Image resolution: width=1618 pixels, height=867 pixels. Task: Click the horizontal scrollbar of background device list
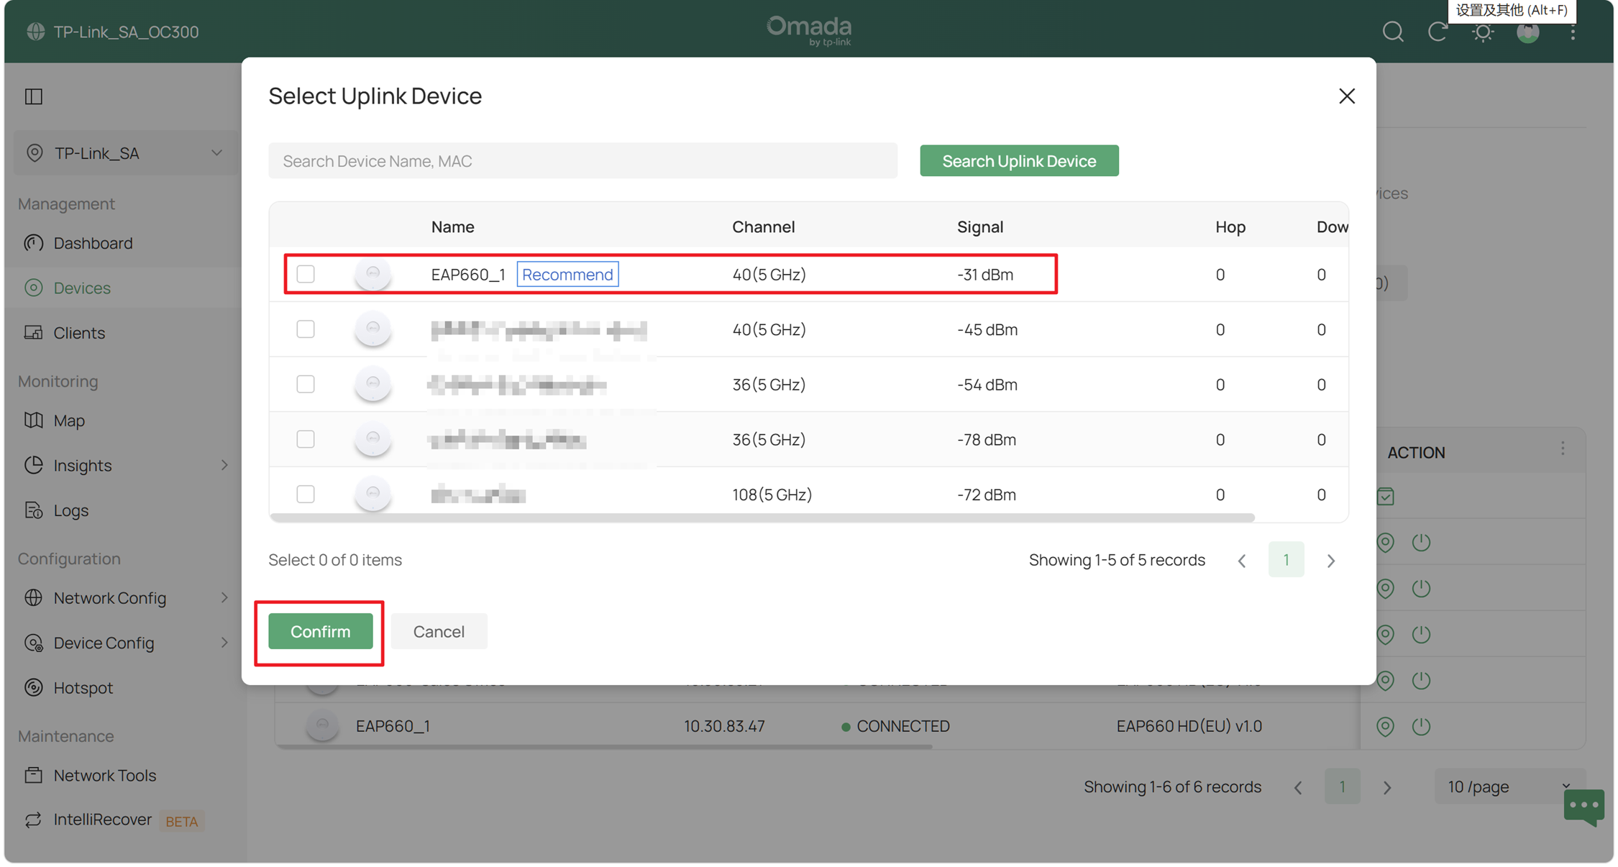tap(603, 746)
